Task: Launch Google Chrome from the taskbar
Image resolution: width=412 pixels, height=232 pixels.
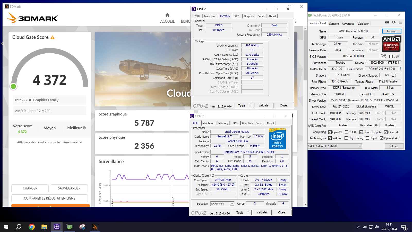Action: click(32, 227)
